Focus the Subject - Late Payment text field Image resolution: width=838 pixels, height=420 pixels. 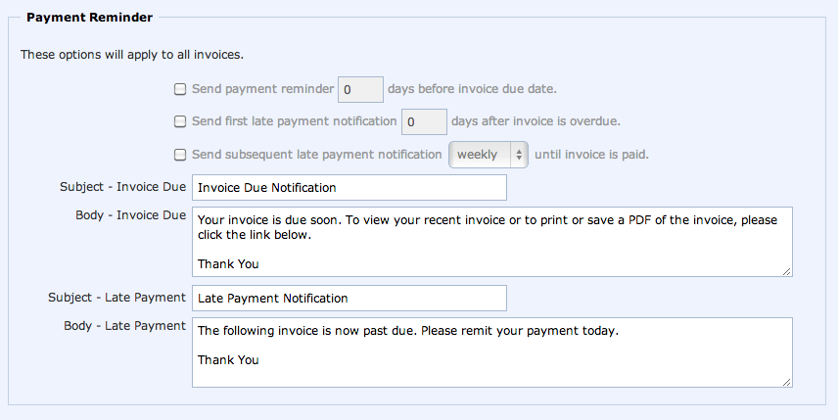[x=349, y=298]
